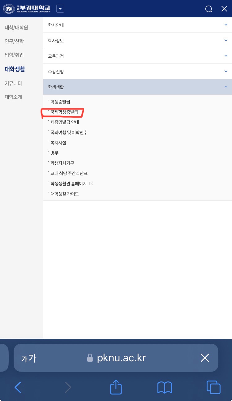Select 대학소개 in the left sidebar
232x401 pixels.
13,97
